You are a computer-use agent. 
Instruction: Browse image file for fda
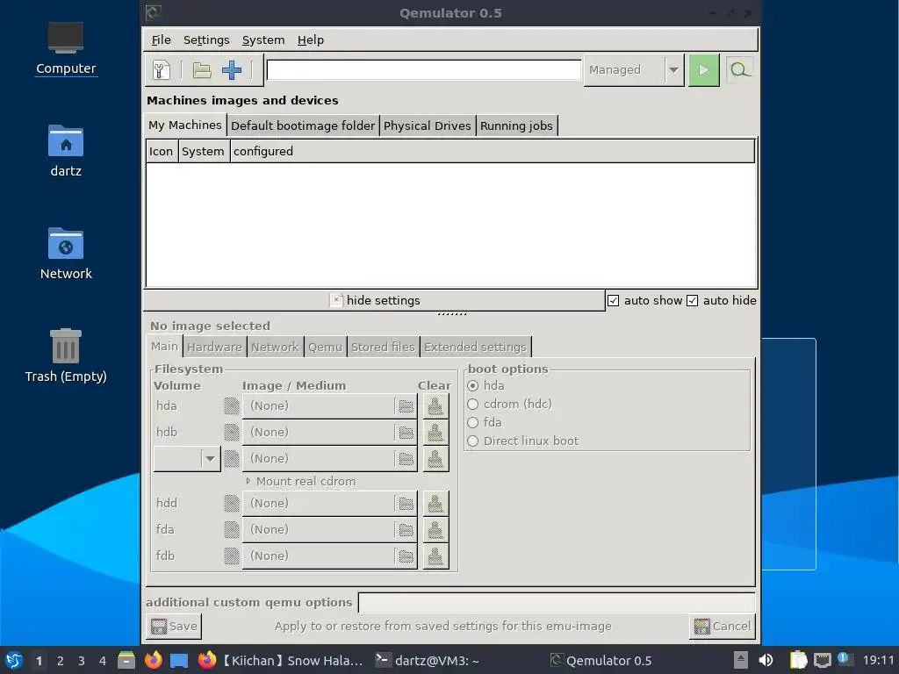(406, 529)
